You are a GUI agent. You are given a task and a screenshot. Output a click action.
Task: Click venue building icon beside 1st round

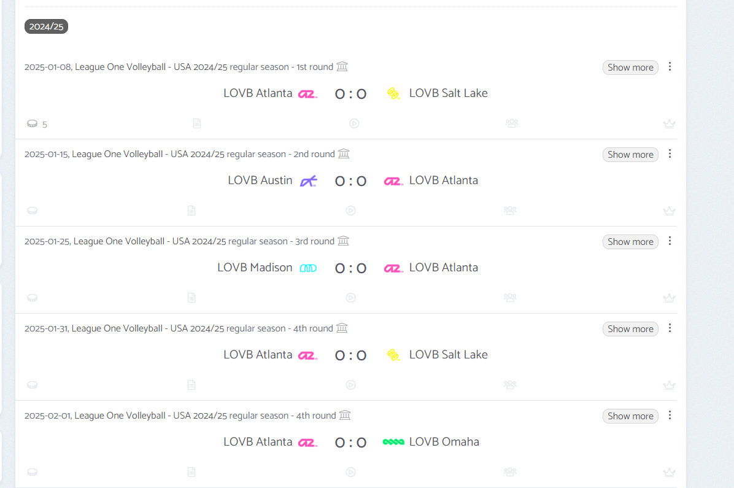click(342, 66)
